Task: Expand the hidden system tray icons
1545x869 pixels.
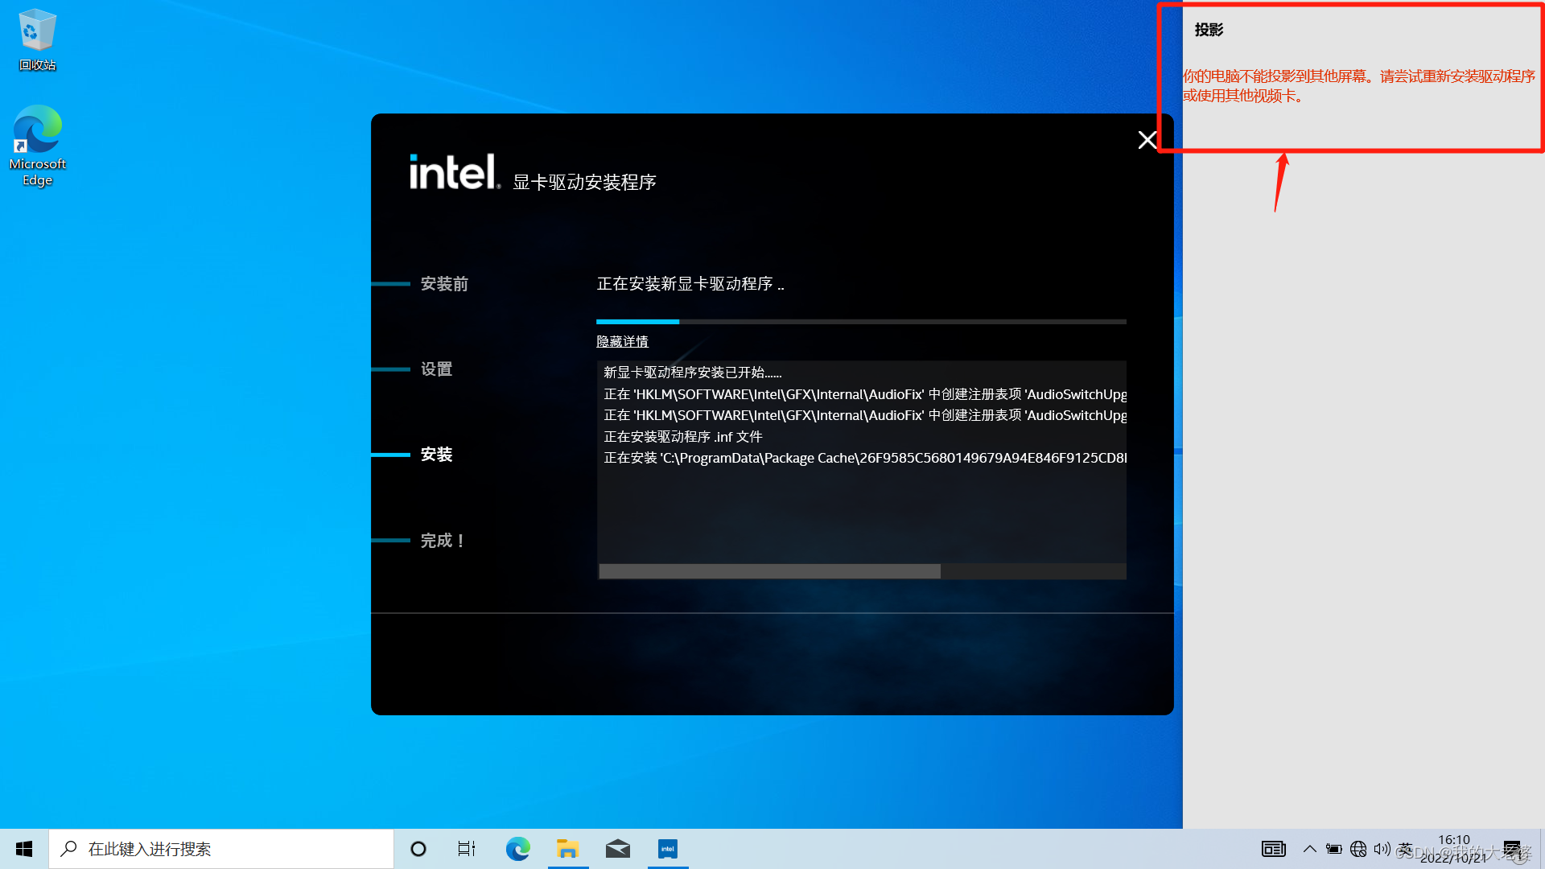Action: (1309, 849)
